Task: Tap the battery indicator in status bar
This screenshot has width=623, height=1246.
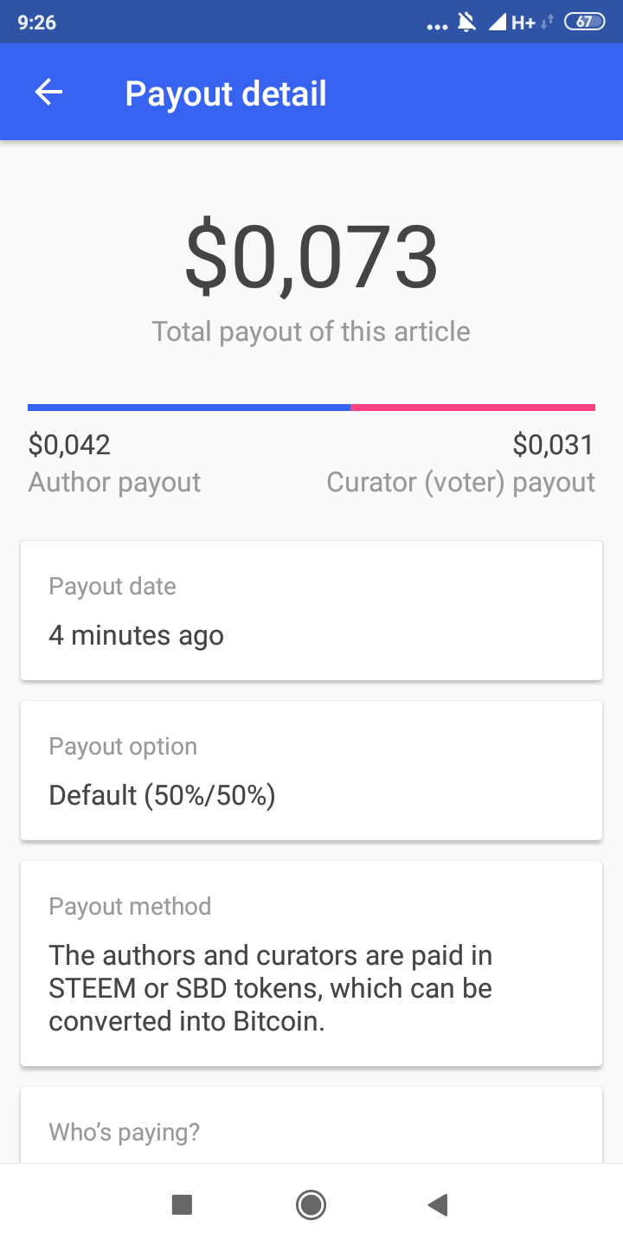Action: (584, 22)
